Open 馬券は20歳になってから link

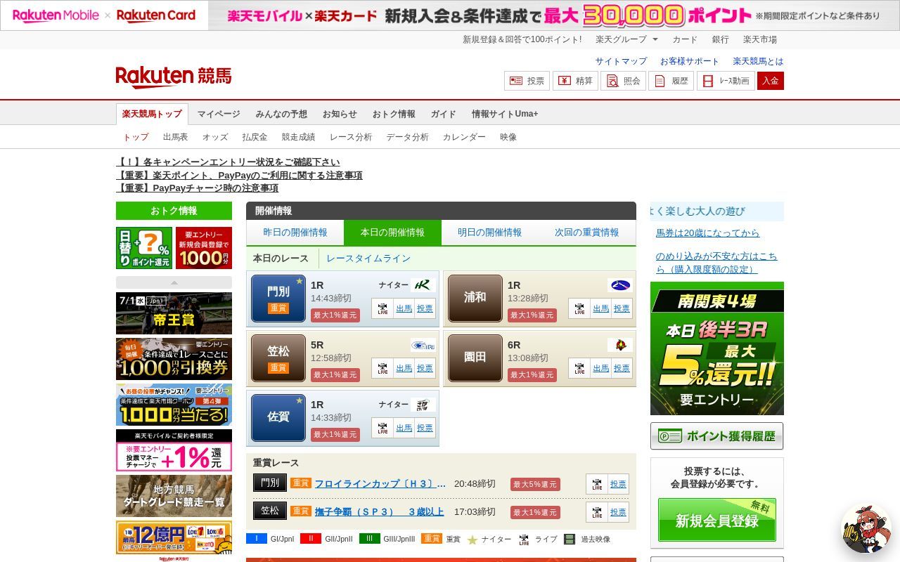pos(707,233)
